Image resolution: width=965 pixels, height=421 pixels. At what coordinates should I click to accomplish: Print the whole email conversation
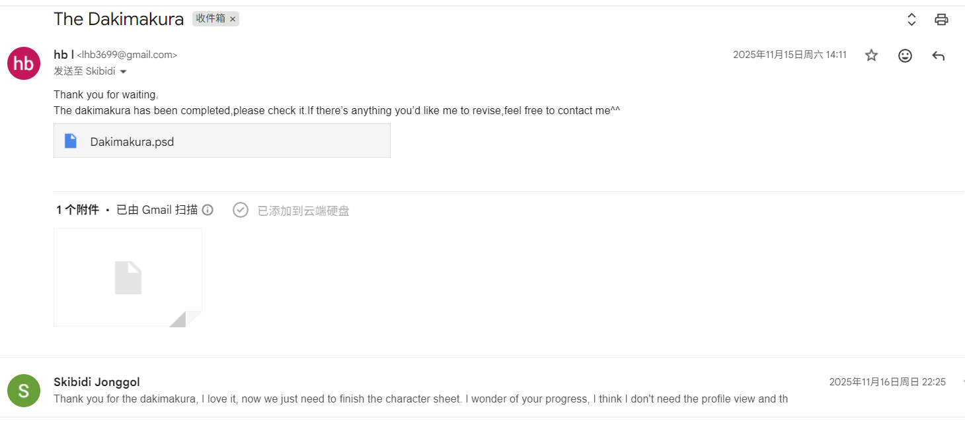(x=941, y=19)
